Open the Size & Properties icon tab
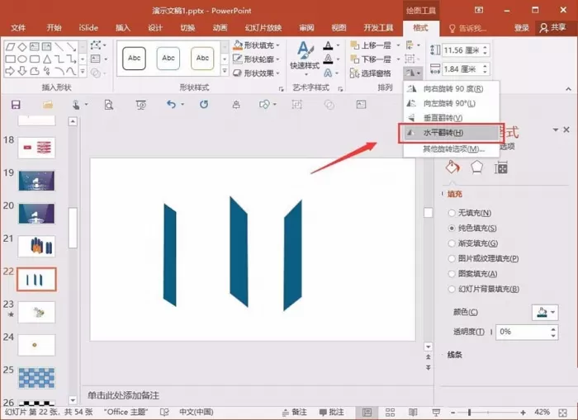 coord(501,168)
